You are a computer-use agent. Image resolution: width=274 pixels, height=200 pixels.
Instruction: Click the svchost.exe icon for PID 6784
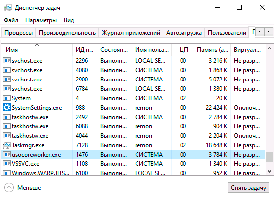point(7,89)
